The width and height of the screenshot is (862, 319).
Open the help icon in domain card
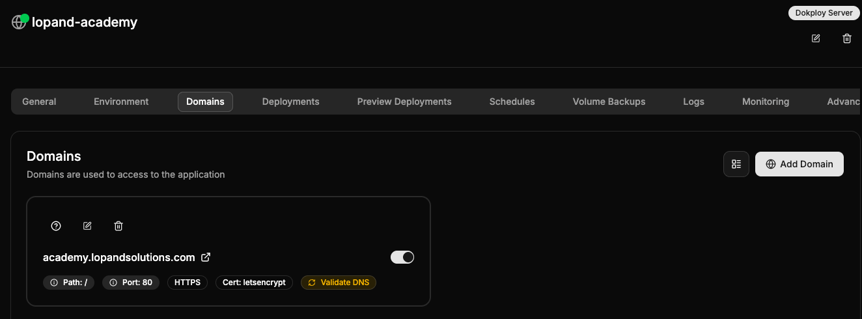pyautogui.click(x=56, y=226)
